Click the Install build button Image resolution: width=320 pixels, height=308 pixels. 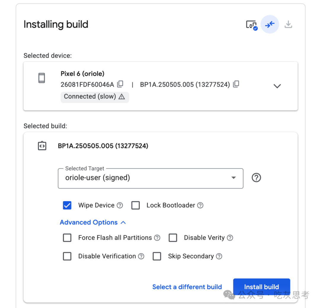point(262,287)
